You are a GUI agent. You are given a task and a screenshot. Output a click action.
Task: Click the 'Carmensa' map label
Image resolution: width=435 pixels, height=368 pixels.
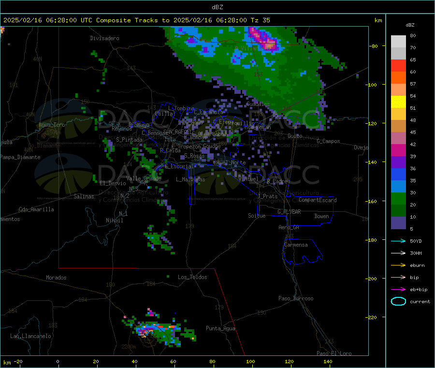tap(296, 245)
